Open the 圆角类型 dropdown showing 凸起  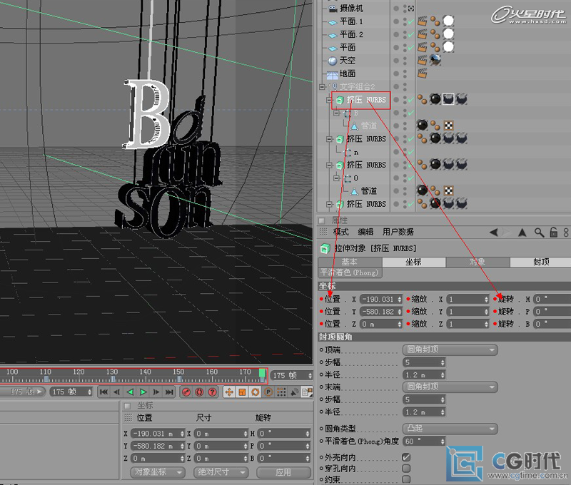450,429
